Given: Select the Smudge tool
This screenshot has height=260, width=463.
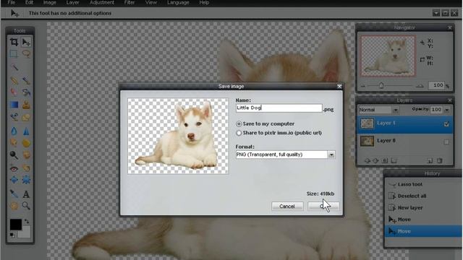Looking at the screenshot, I should [x=14, y=143].
